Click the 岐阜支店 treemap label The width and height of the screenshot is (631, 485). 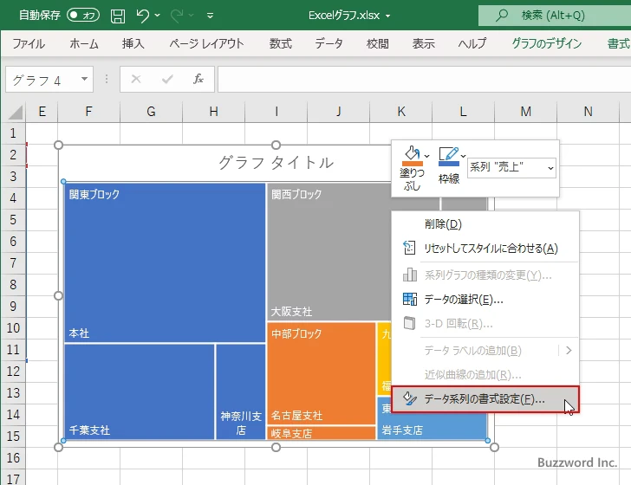[x=291, y=434]
